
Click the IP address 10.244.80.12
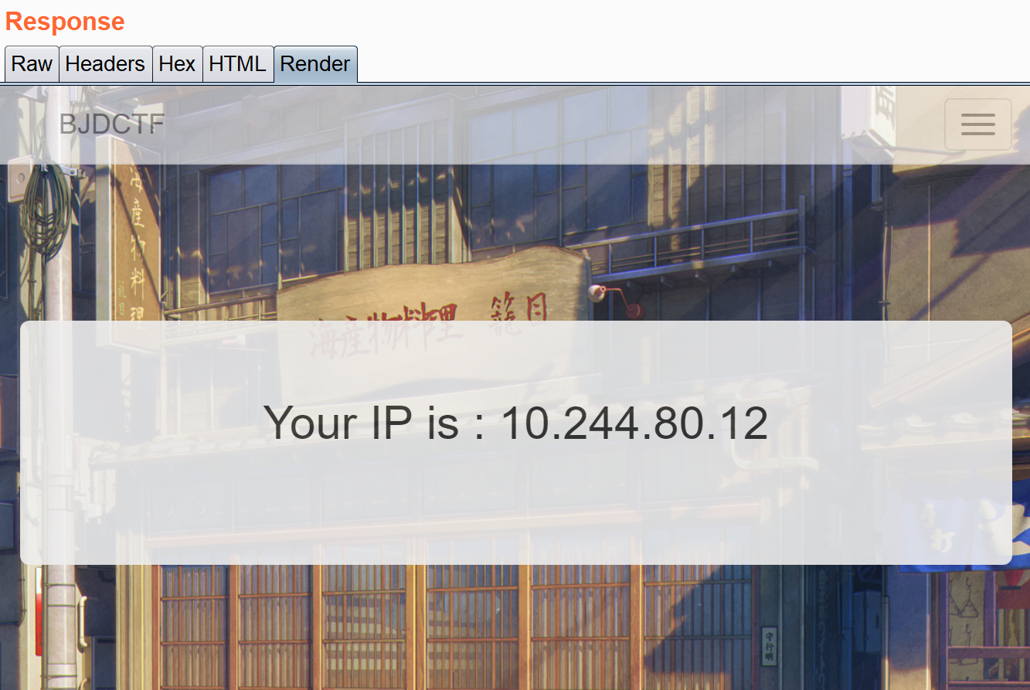tap(634, 423)
